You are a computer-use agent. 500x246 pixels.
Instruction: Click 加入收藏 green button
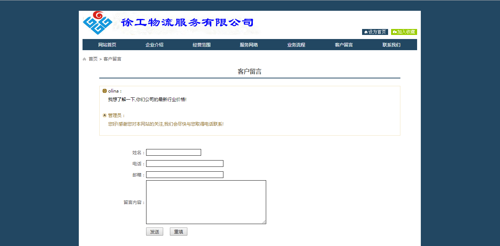(404, 32)
